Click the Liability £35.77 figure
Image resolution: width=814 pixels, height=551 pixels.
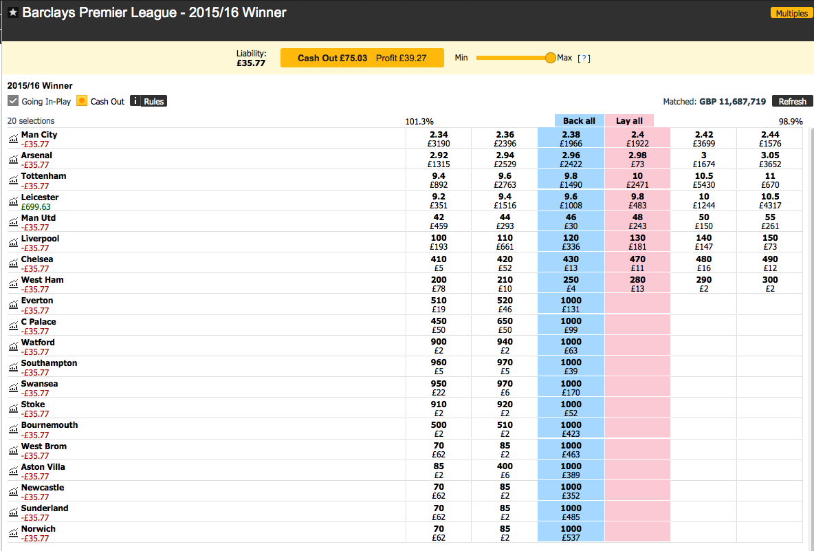251,63
